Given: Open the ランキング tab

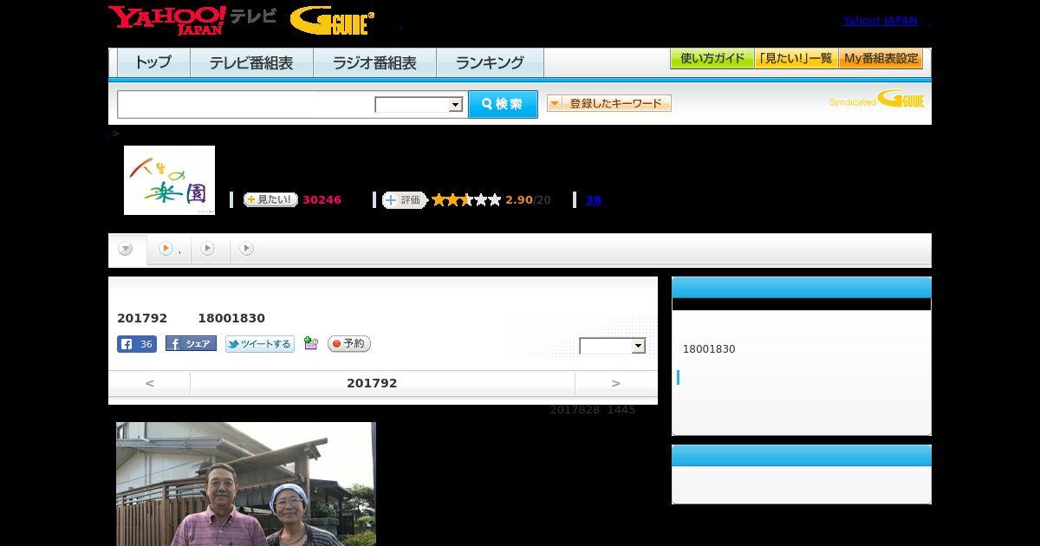Looking at the screenshot, I should point(490,62).
